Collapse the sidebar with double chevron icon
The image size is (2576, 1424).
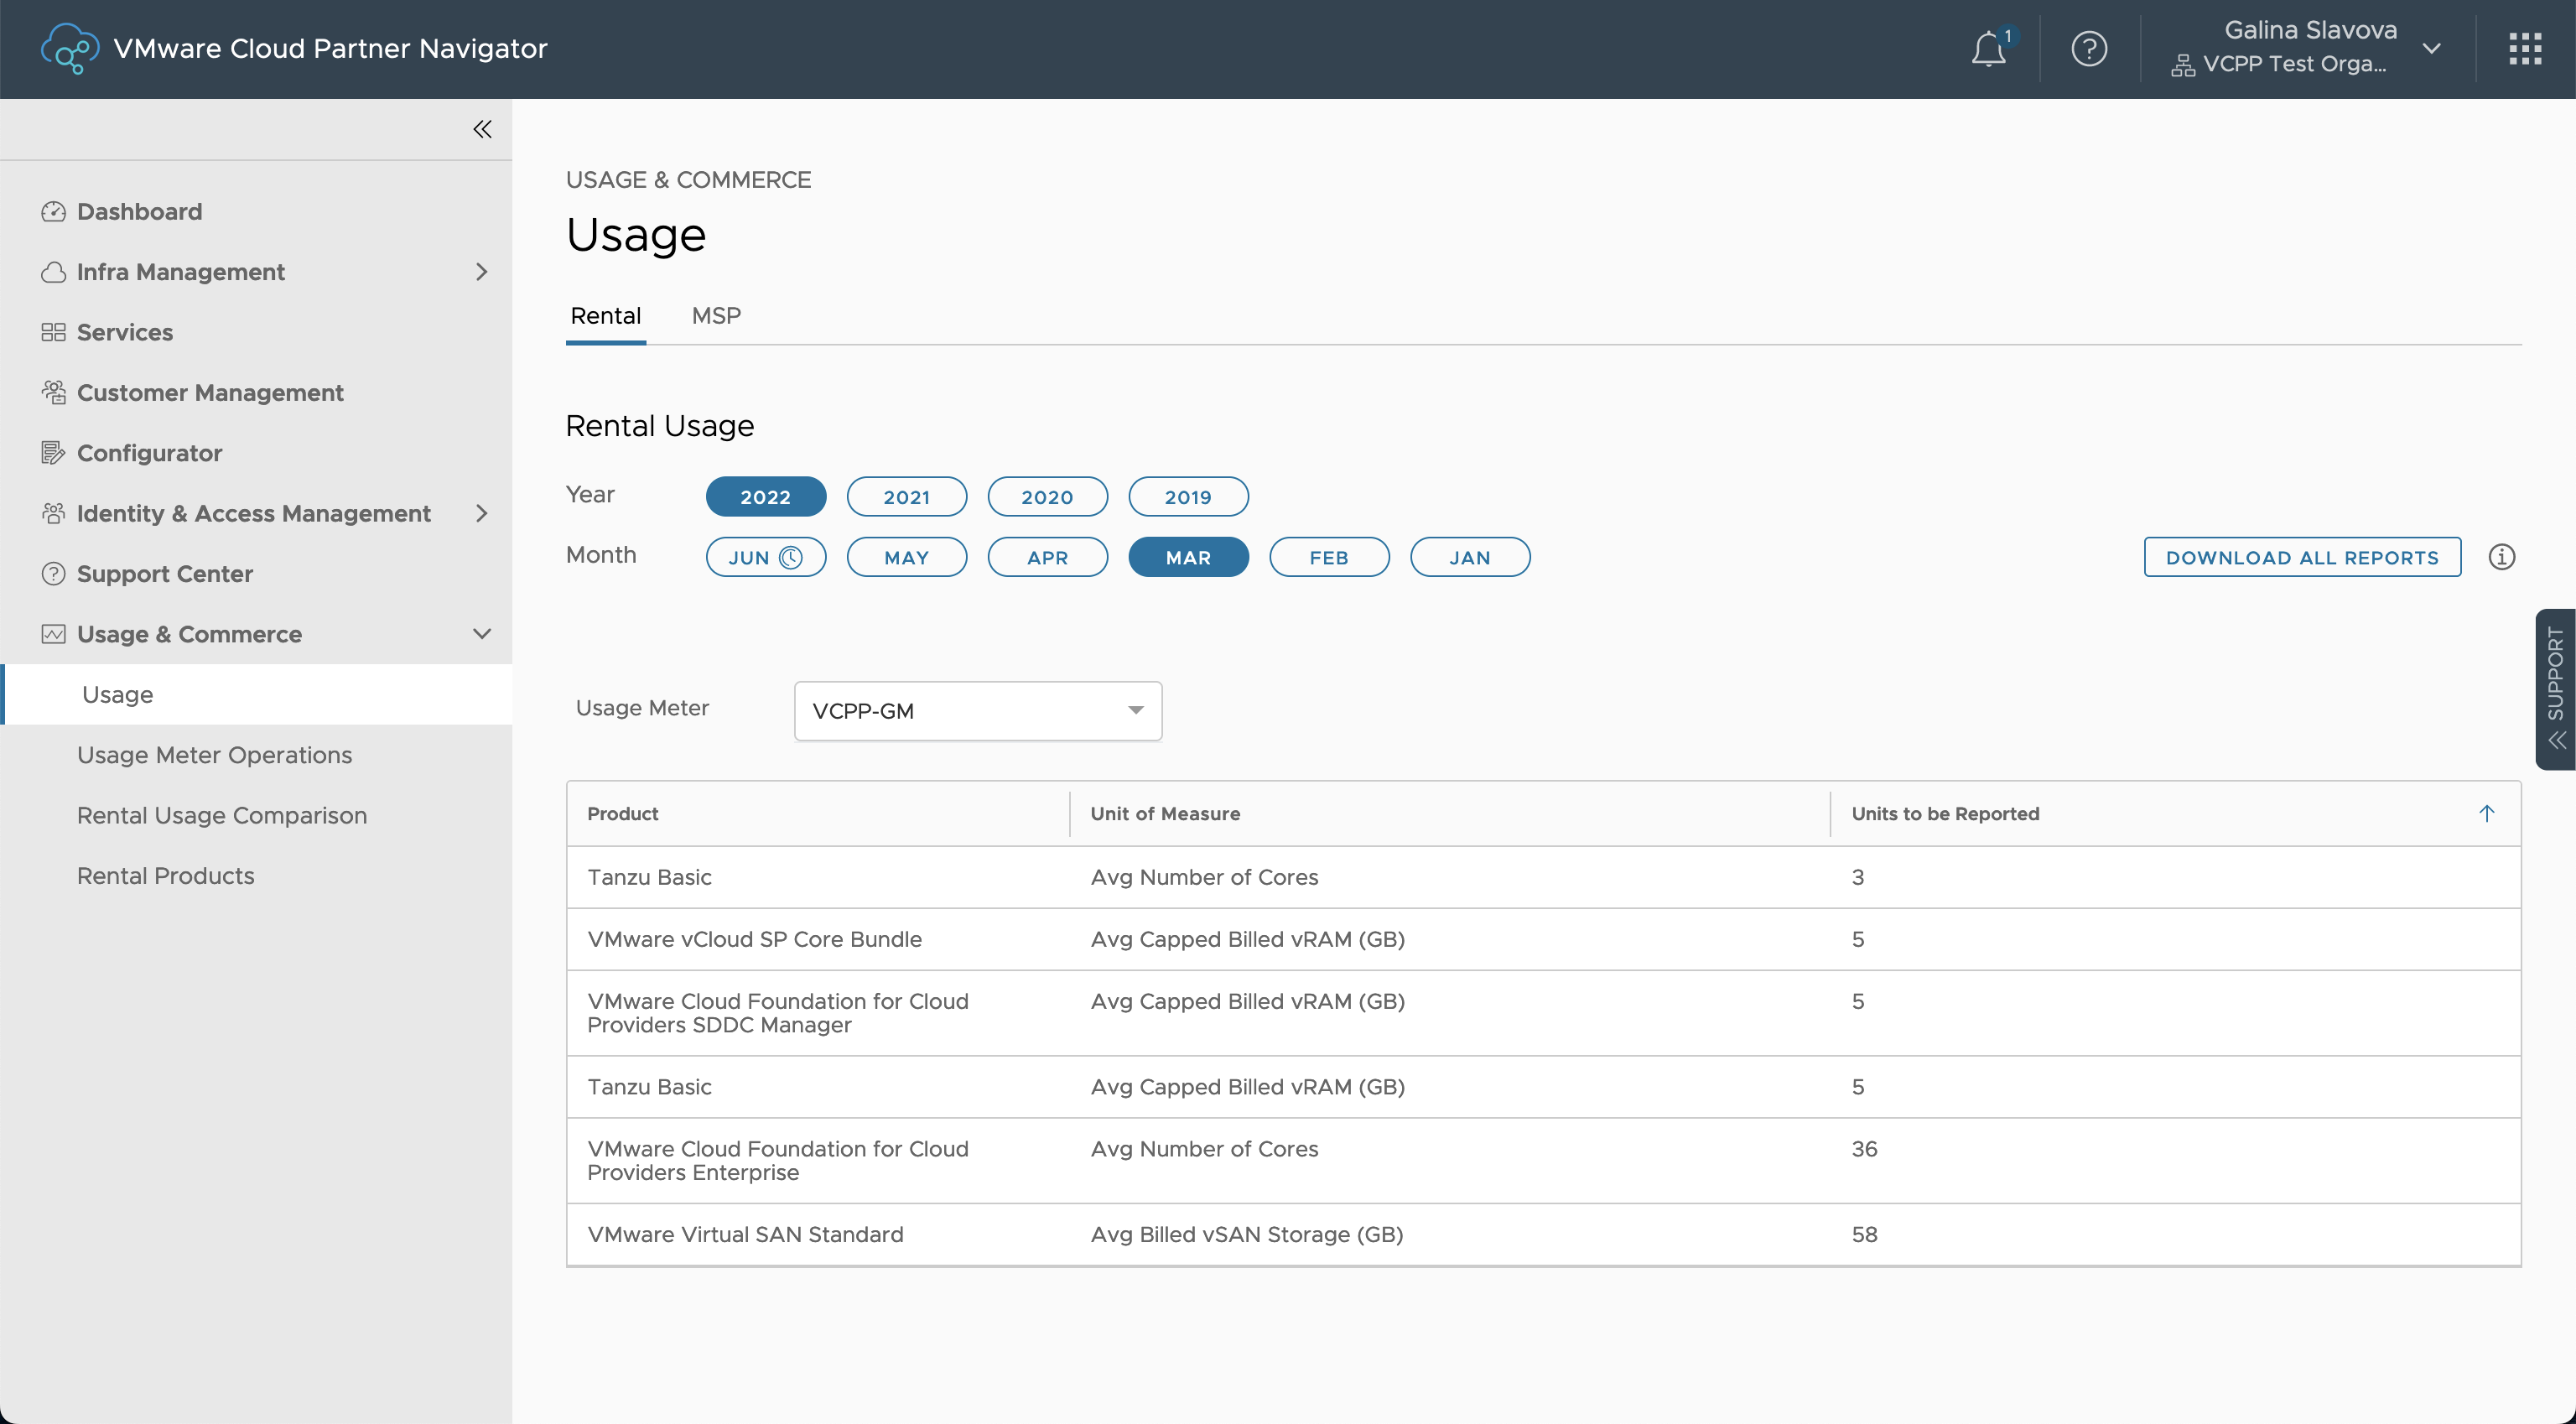(x=482, y=129)
